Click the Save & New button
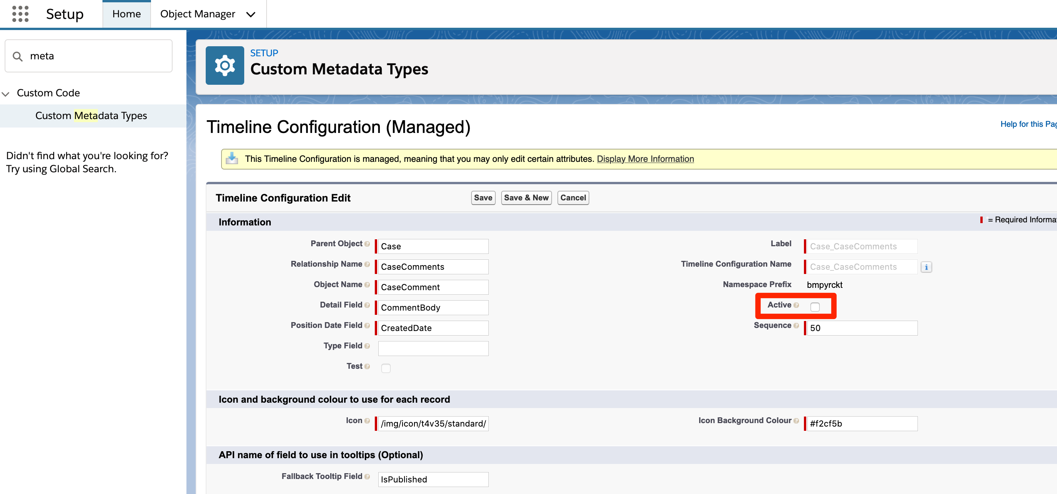1057x494 pixels. pos(527,197)
